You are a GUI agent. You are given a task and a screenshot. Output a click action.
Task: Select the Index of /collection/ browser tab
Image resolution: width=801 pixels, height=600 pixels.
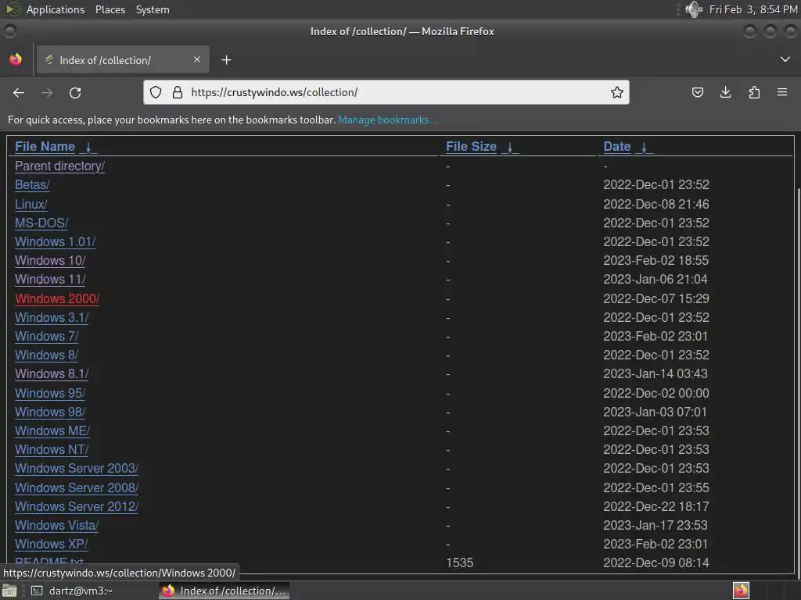(x=123, y=60)
